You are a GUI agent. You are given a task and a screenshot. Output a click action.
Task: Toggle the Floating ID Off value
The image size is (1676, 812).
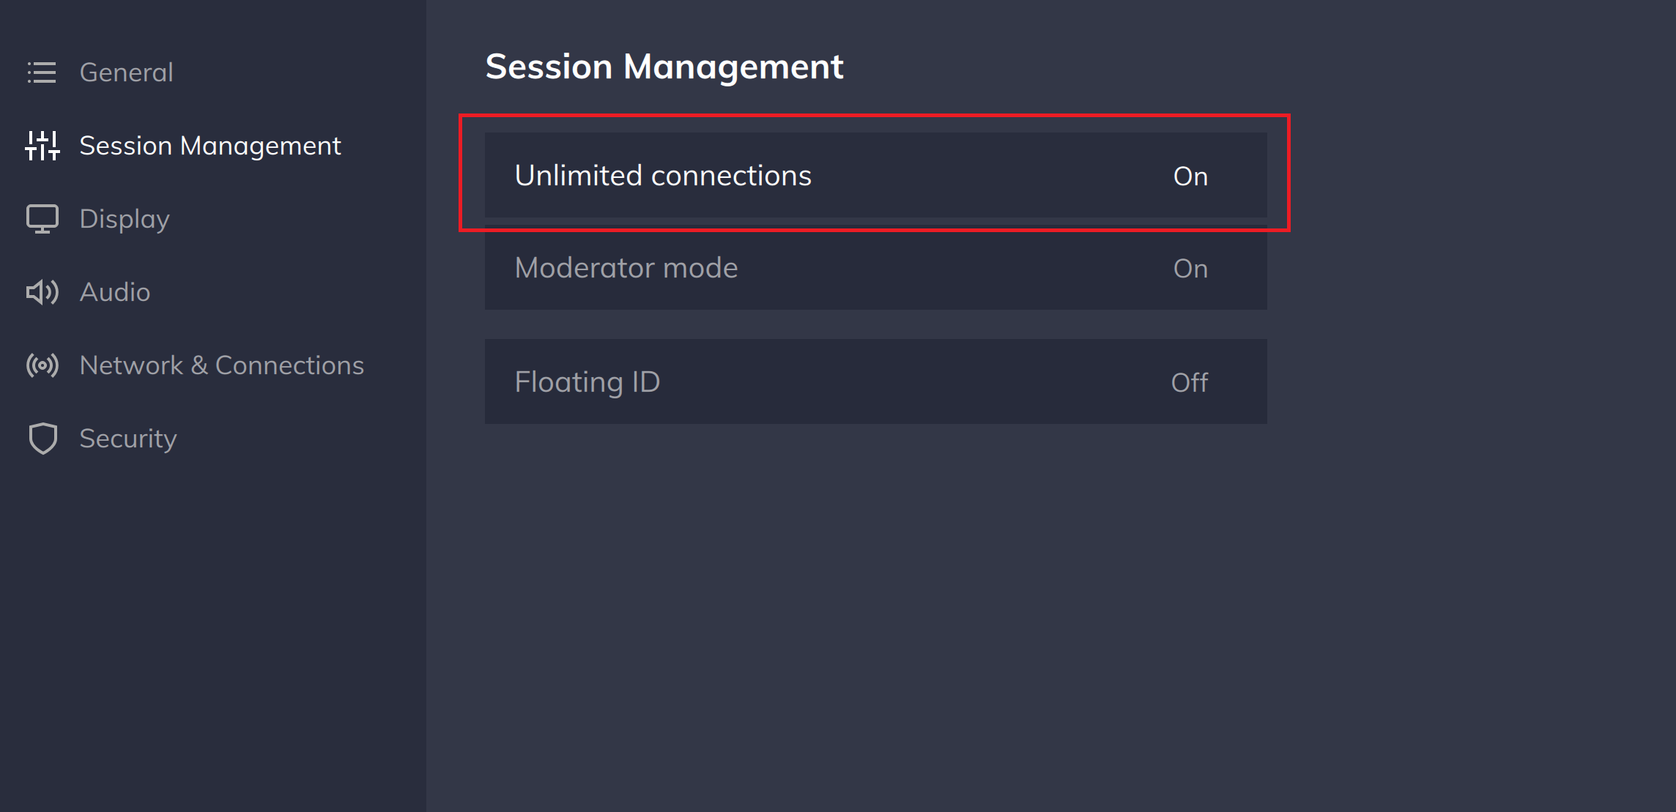tap(1190, 382)
